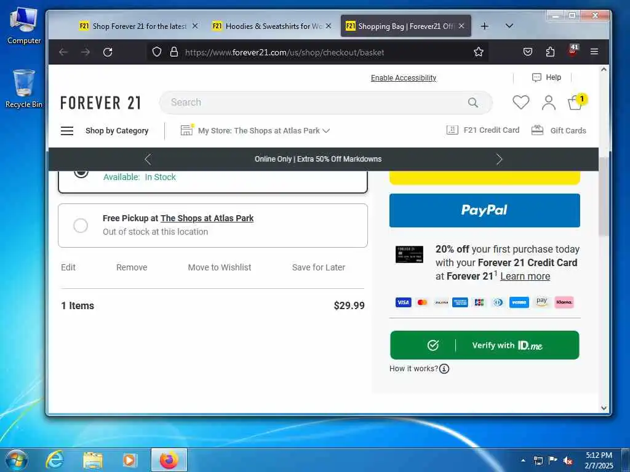Click the Learn more link
This screenshot has height=472, width=630.
pyautogui.click(x=525, y=276)
